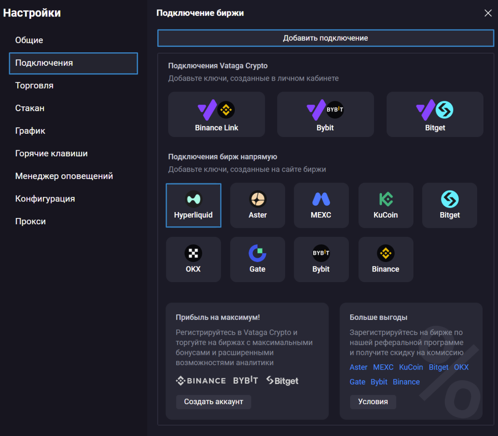Follow the Bitget referral link
Image resolution: width=498 pixels, height=436 pixels.
click(439, 367)
